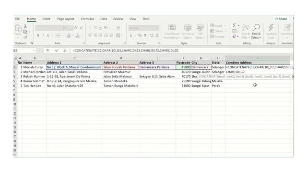
Task: Click Insert Function fx icon
Action: [65, 51]
